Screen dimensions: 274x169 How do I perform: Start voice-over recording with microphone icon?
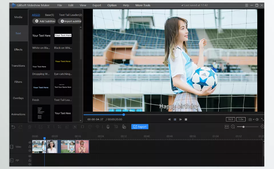108,127
